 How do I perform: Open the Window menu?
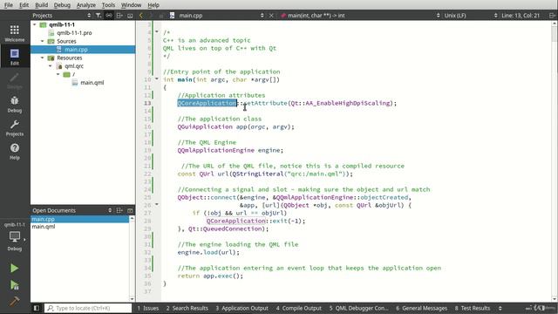(x=131, y=5)
